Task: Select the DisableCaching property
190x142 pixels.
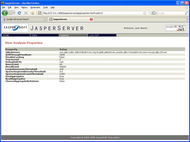Action: click(15, 57)
